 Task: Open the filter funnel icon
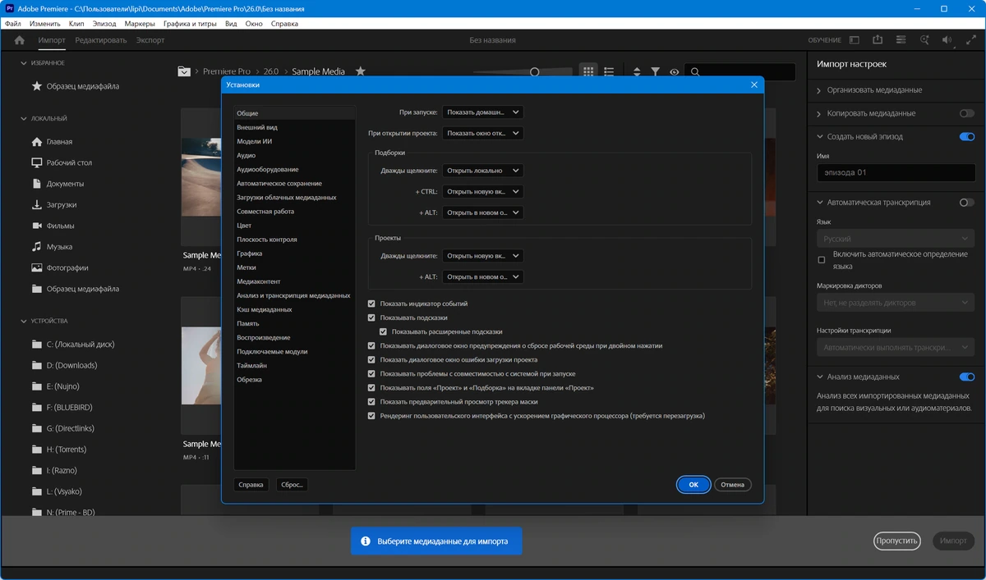655,72
